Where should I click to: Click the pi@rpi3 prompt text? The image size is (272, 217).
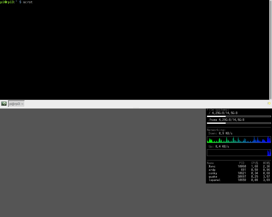[x=7, y=2]
